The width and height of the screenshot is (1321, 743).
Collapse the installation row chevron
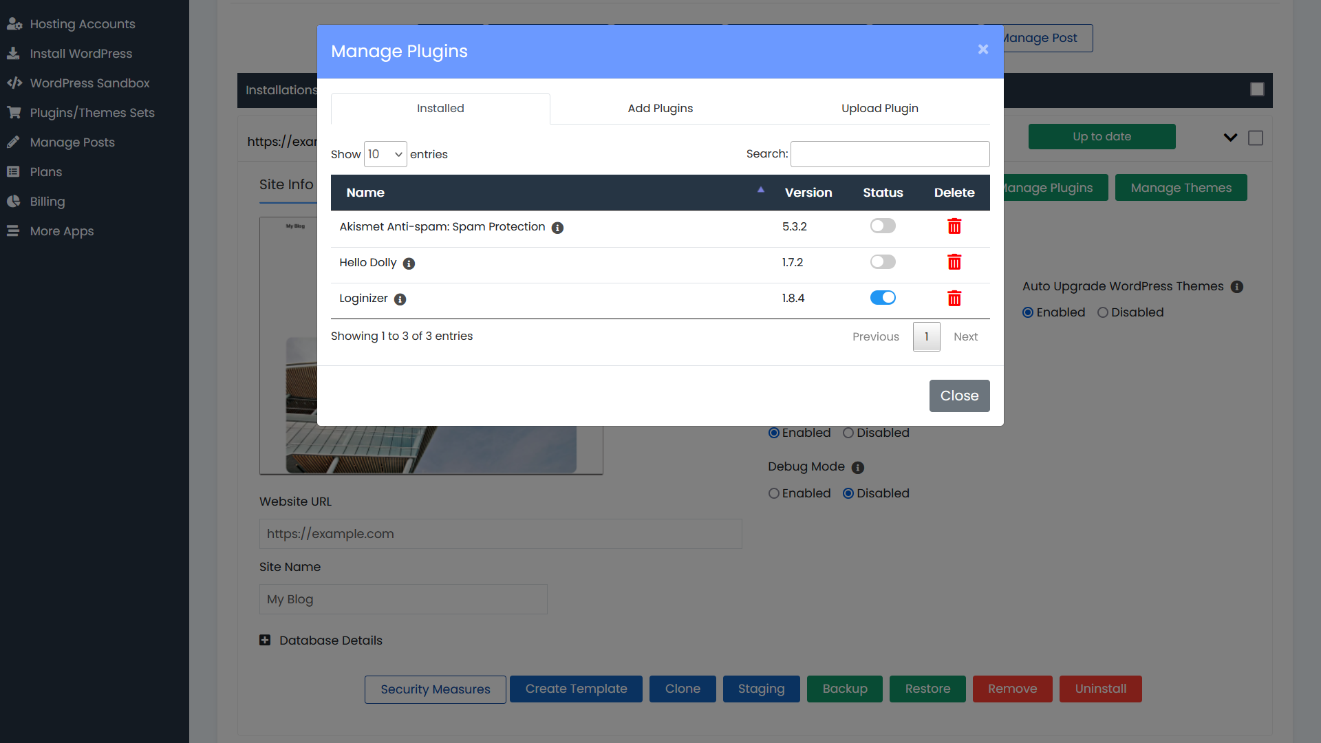coord(1230,138)
